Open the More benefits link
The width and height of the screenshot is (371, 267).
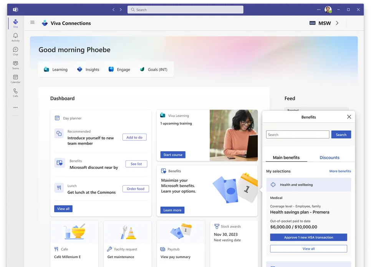[340, 171]
